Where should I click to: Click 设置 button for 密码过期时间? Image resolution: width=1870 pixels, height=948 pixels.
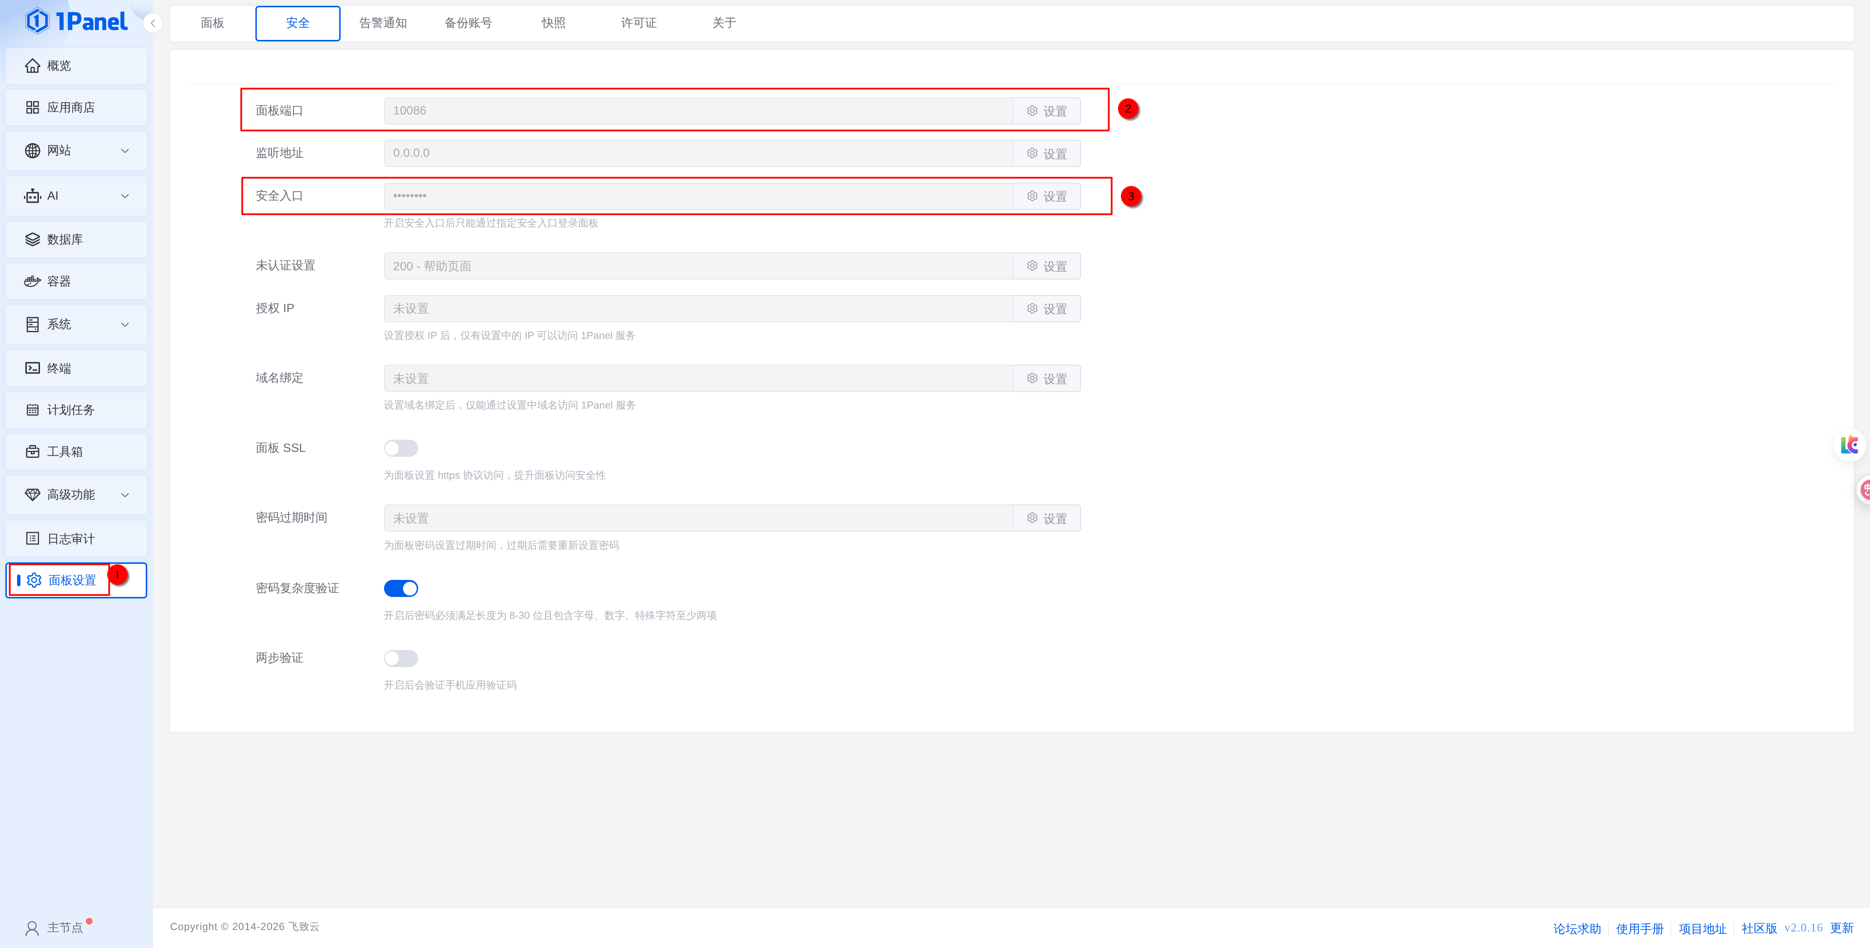click(1047, 519)
